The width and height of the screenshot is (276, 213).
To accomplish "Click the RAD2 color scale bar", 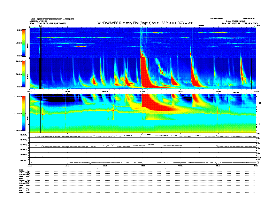I will [x=24, y=43].
